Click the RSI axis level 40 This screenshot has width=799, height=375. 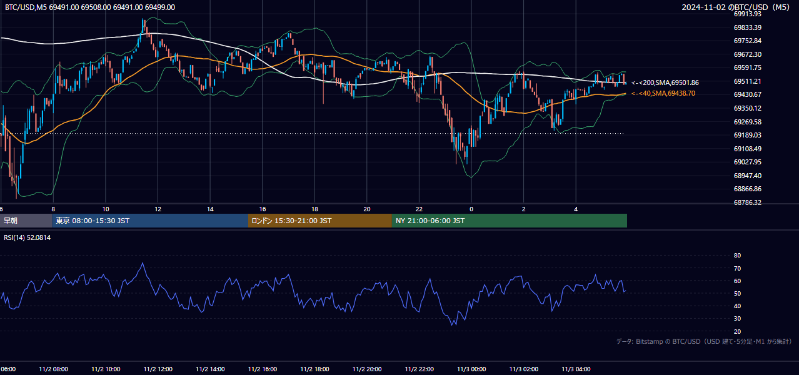point(737,306)
